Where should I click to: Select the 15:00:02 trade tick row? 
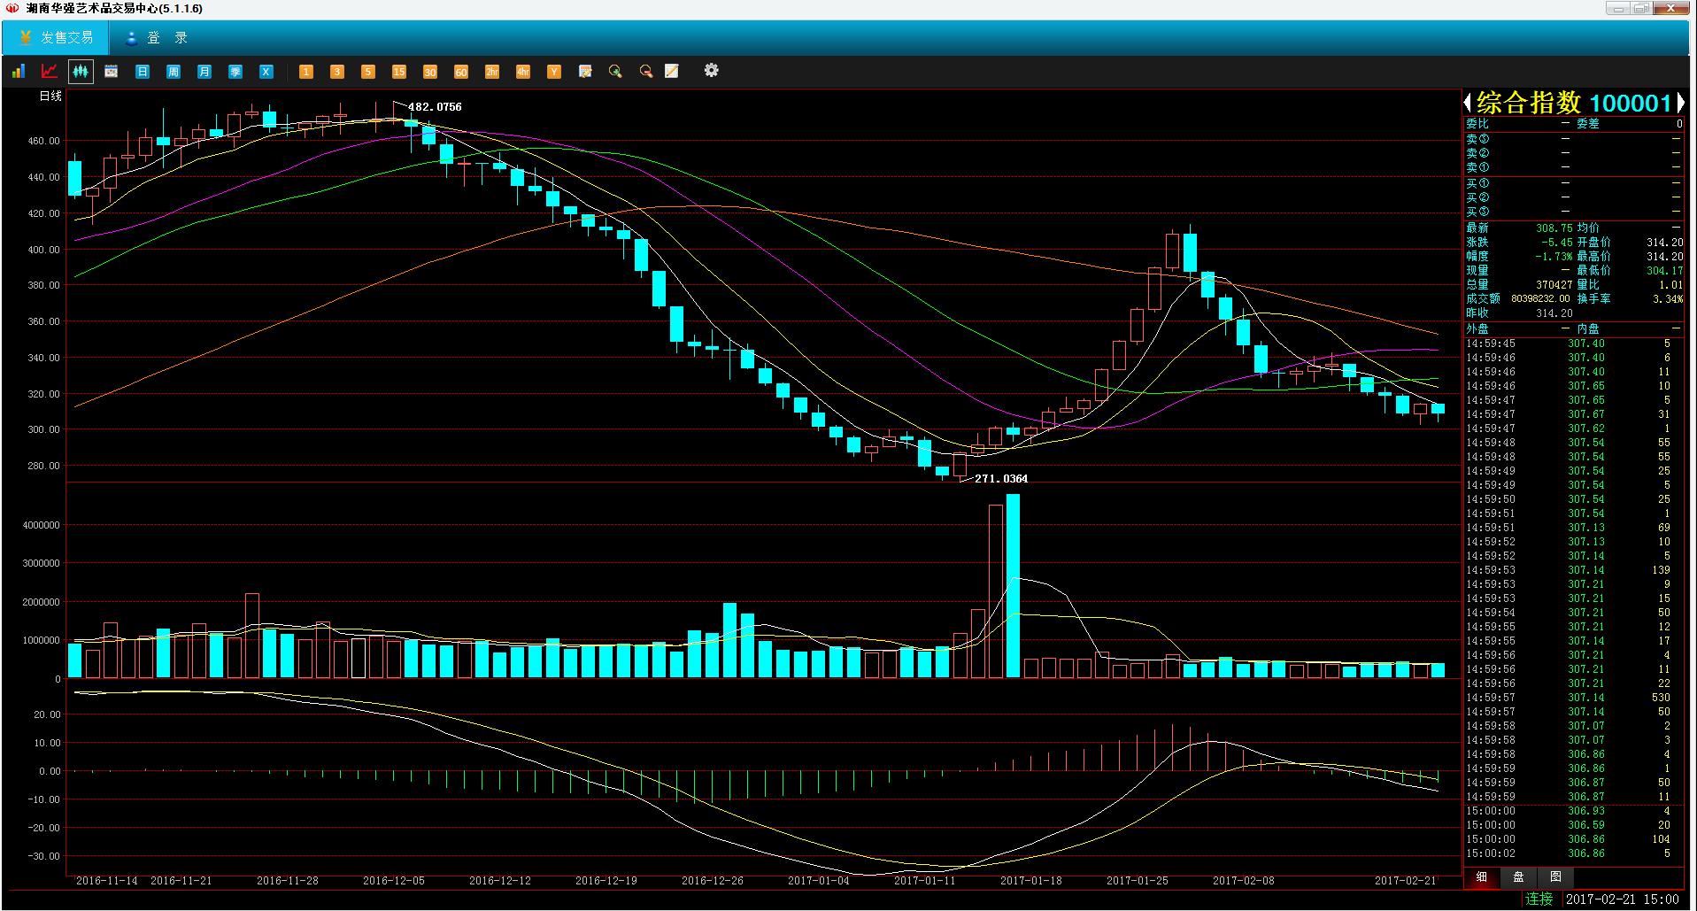(1573, 853)
